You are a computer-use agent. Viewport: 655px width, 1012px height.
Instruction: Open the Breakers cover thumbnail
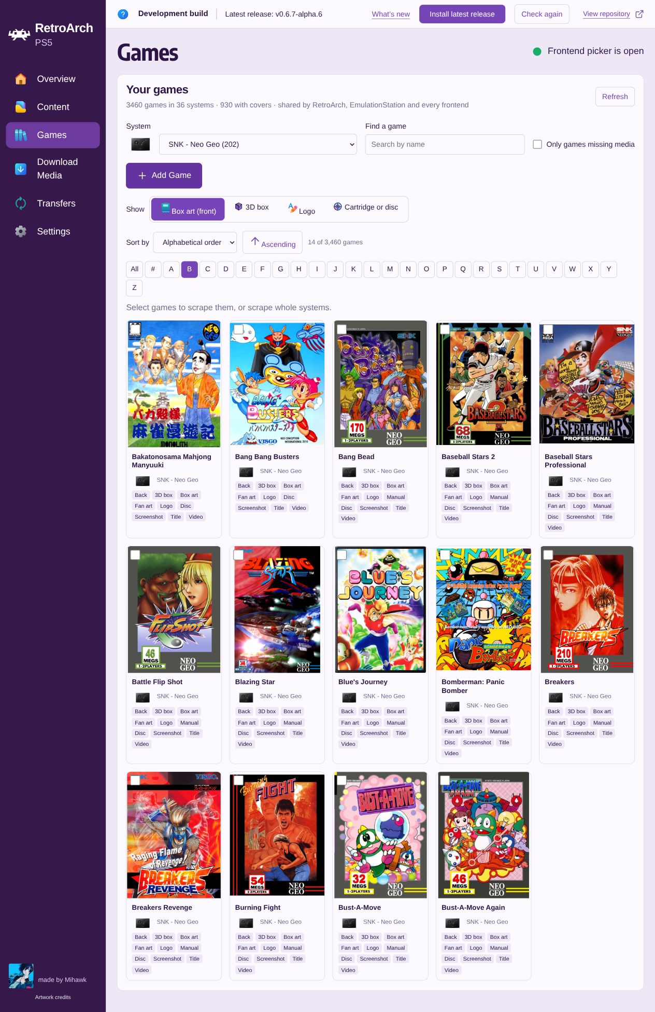(587, 609)
